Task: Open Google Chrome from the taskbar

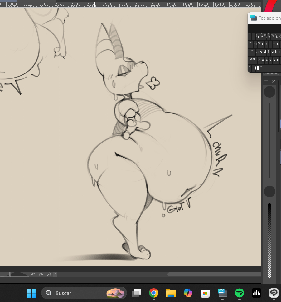Action: [x=153, y=293]
